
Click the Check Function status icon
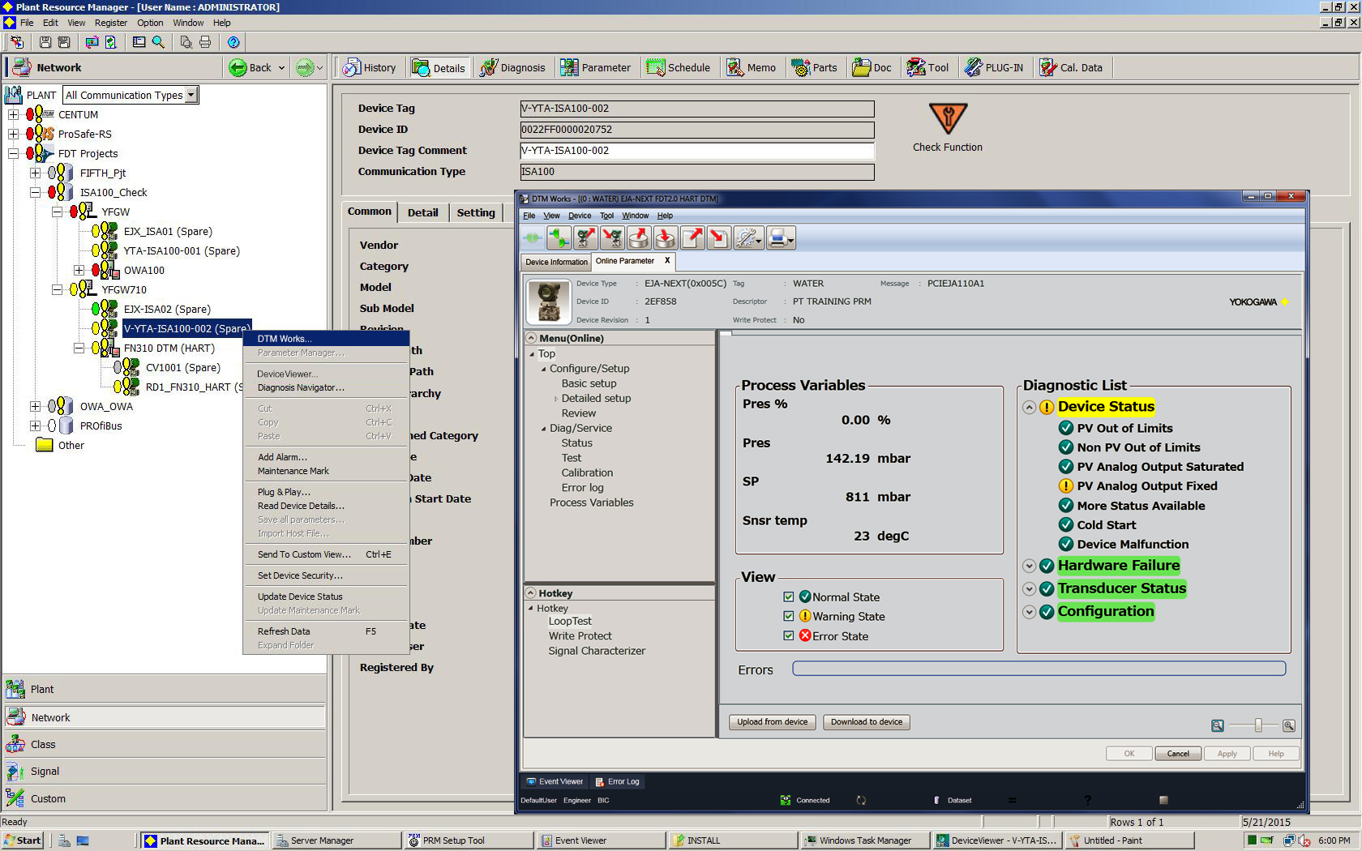[947, 119]
